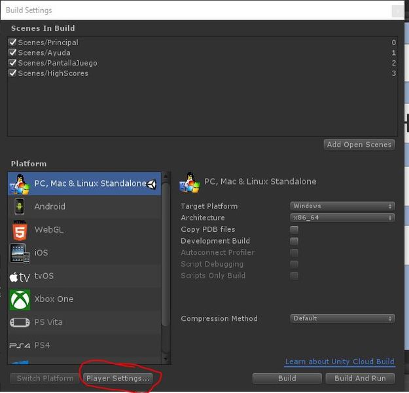
Task: Select the Xbox One platform row
Action: coord(84,299)
